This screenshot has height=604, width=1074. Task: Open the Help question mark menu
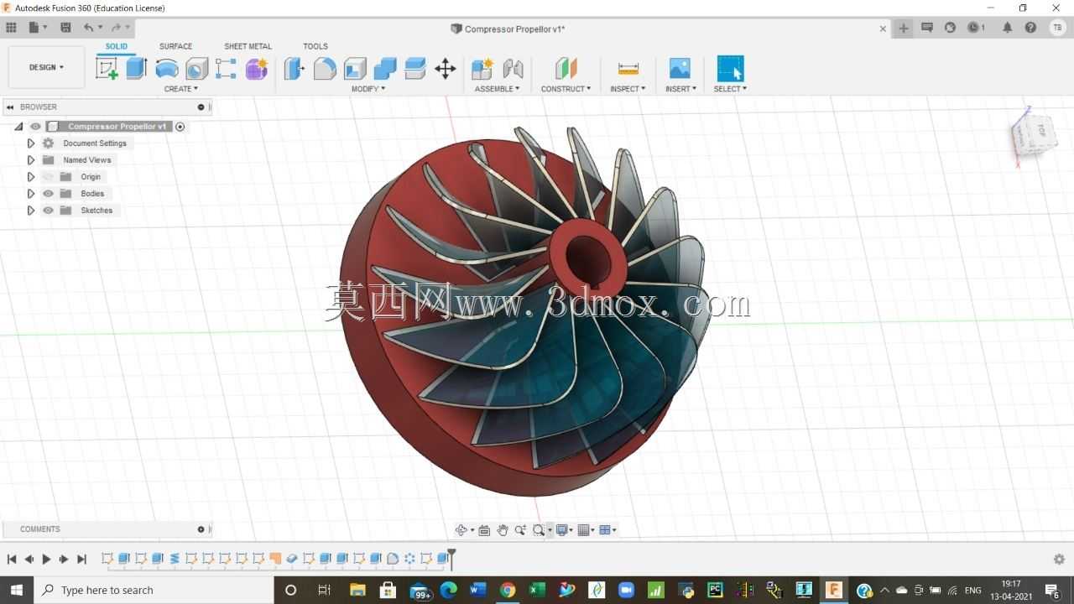(x=1031, y=28)
